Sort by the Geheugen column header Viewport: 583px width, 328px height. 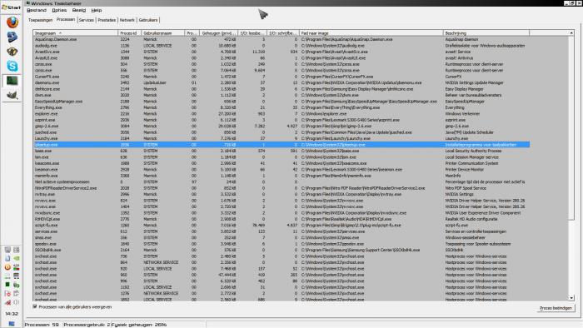point(218,33)
